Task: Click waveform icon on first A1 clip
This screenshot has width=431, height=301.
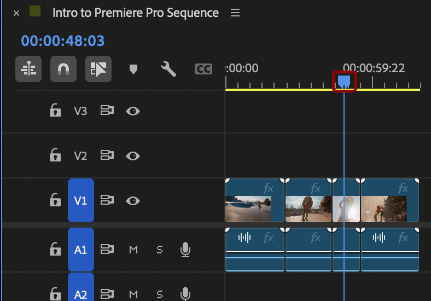Action: (244, 238)
